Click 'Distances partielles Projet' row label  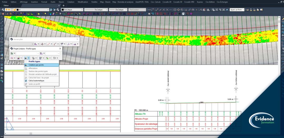[x=146, y=129]
